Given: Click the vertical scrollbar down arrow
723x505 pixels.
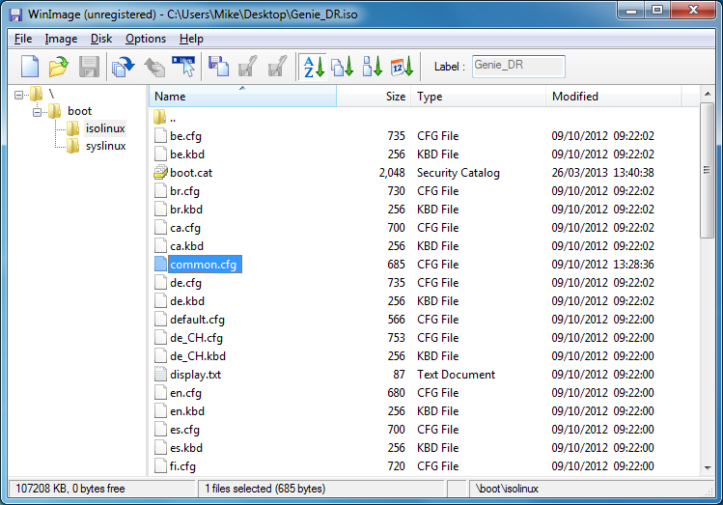Looking at the screenshot, I should click(x=708, y=468).
